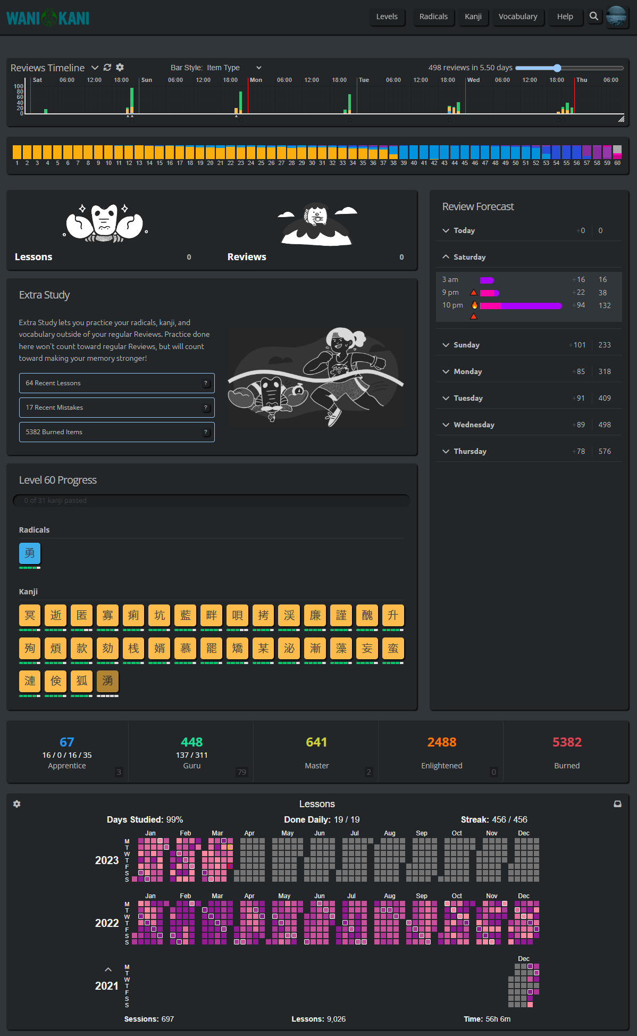The width and height of the screenshot is (637, 1036).
Task: Click the fire icon at 10 pm
Action: [x=474, y=305]
